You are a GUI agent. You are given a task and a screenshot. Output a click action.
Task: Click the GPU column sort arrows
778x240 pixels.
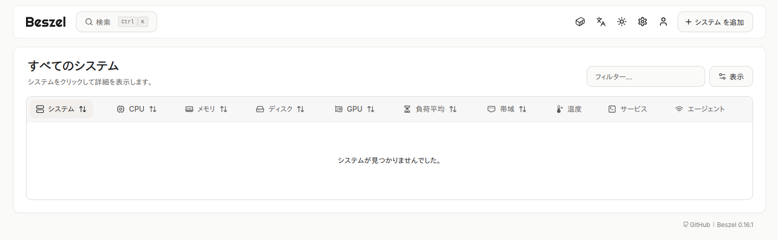tap(371, 109)
